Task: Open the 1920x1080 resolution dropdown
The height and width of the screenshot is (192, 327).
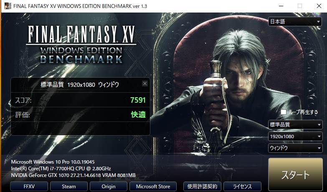Action: 295,136
